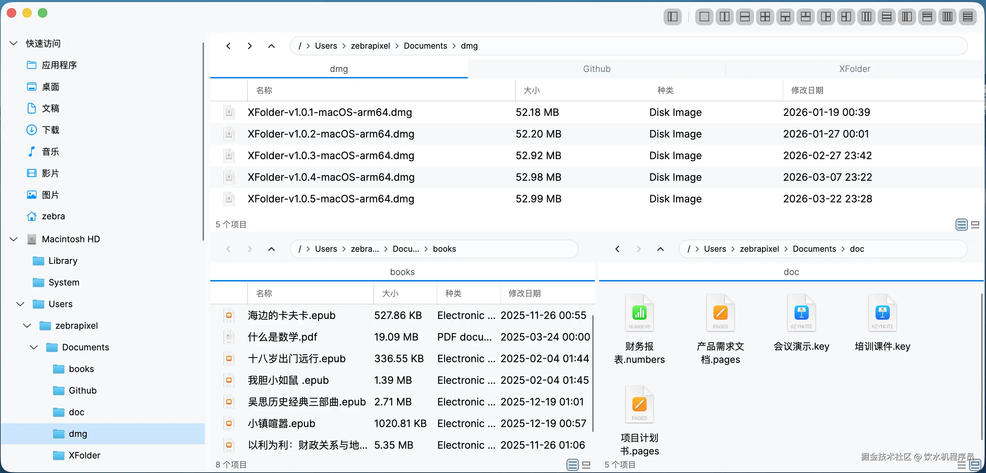
Task: Select layout with two left, one right panes
Action: pyautogui.click(x=846, y=17)
